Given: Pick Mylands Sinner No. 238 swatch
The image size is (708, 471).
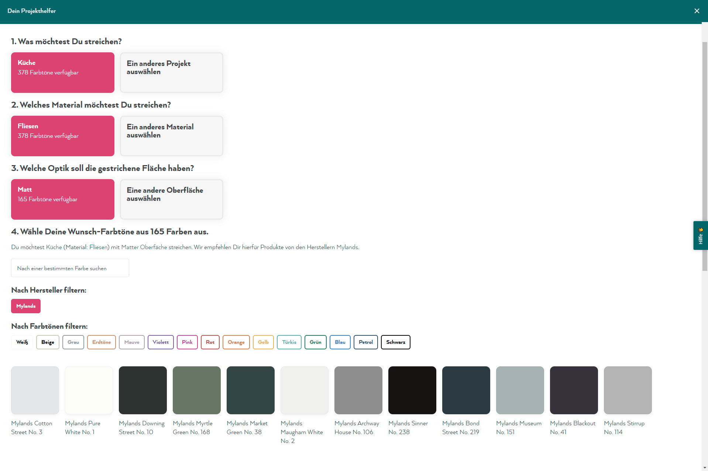Looking at the screenshot, I should pos(412,390).
